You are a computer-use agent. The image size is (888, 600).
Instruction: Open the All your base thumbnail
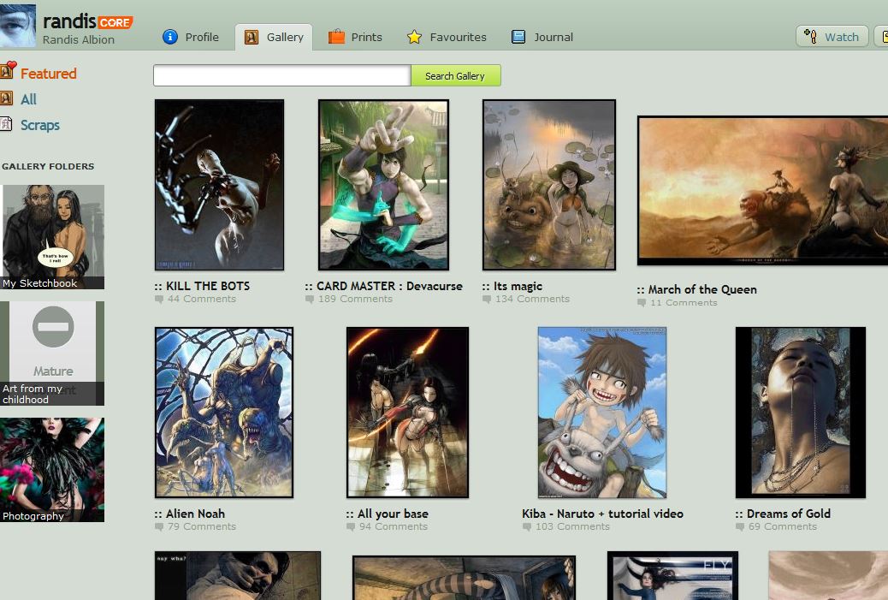[x=407, y=413]
